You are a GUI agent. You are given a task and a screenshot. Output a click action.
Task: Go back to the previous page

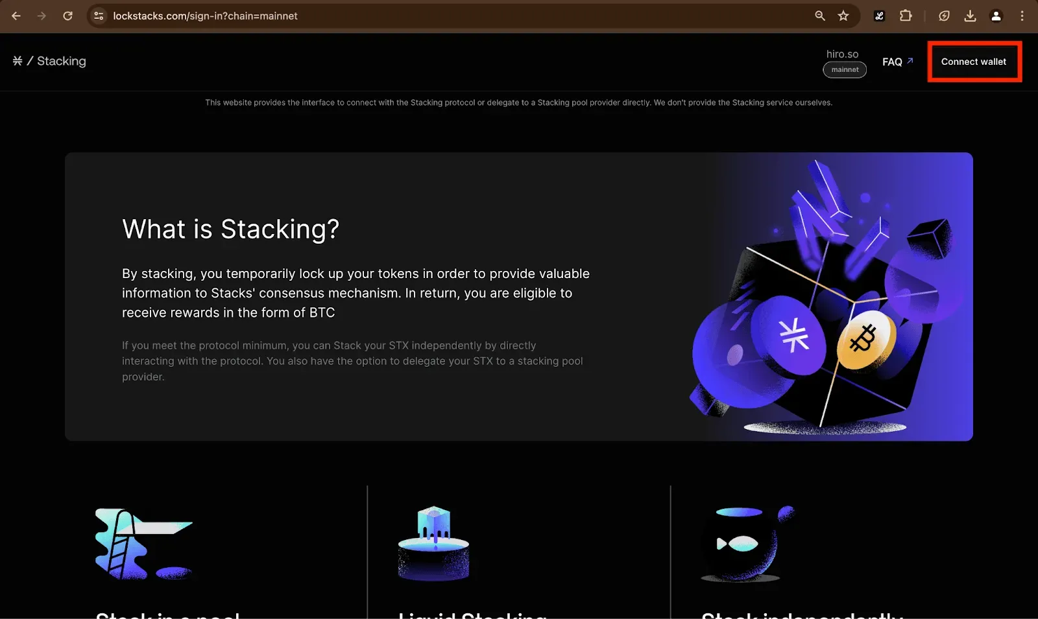16,16
